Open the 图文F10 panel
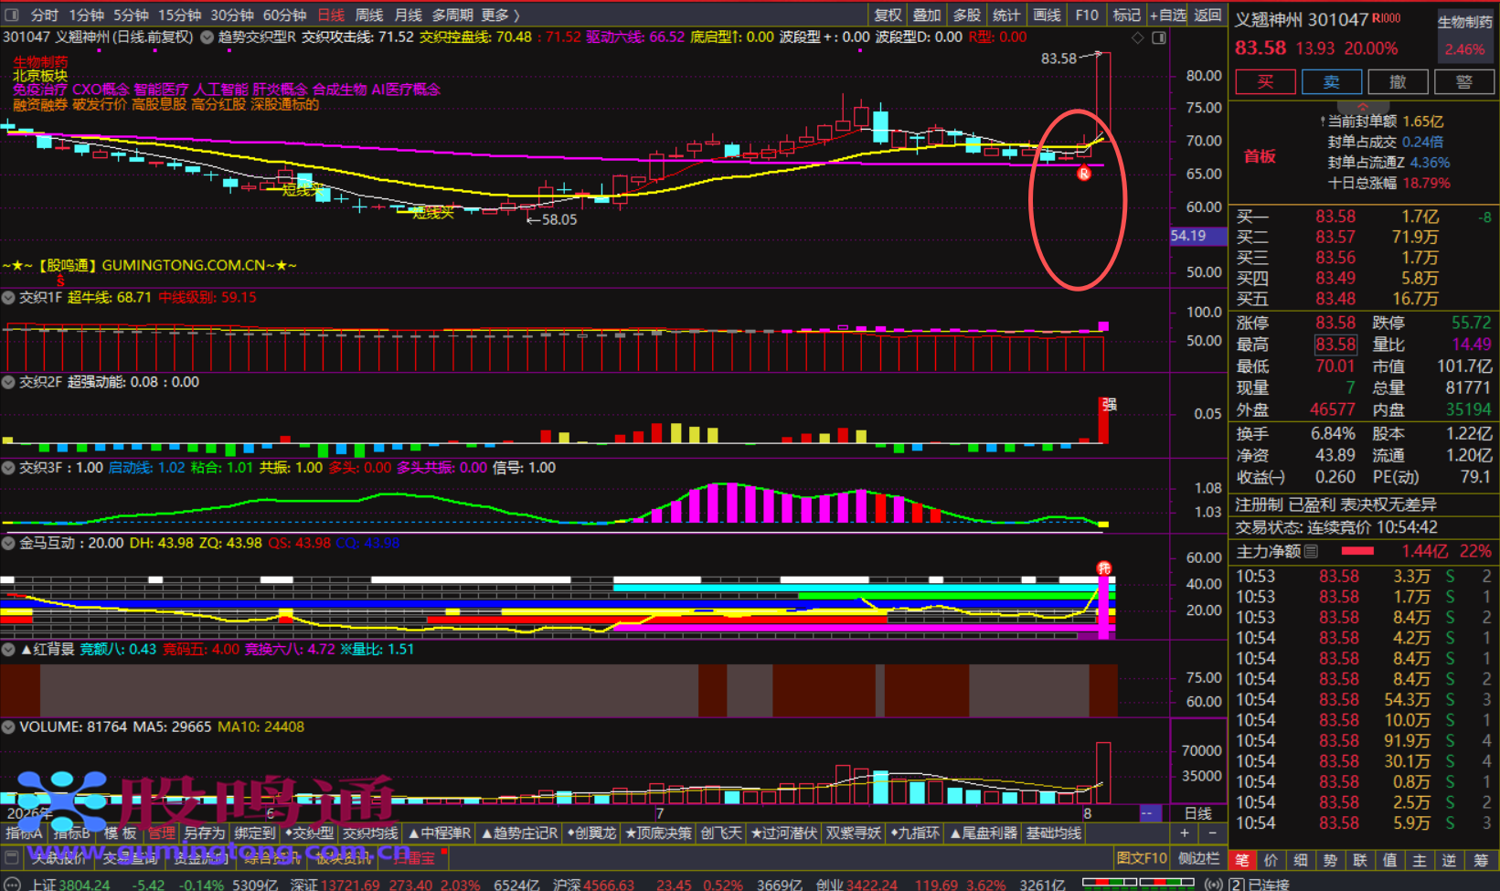The width and height of the screenshot is (1500, 891). 1142,859
